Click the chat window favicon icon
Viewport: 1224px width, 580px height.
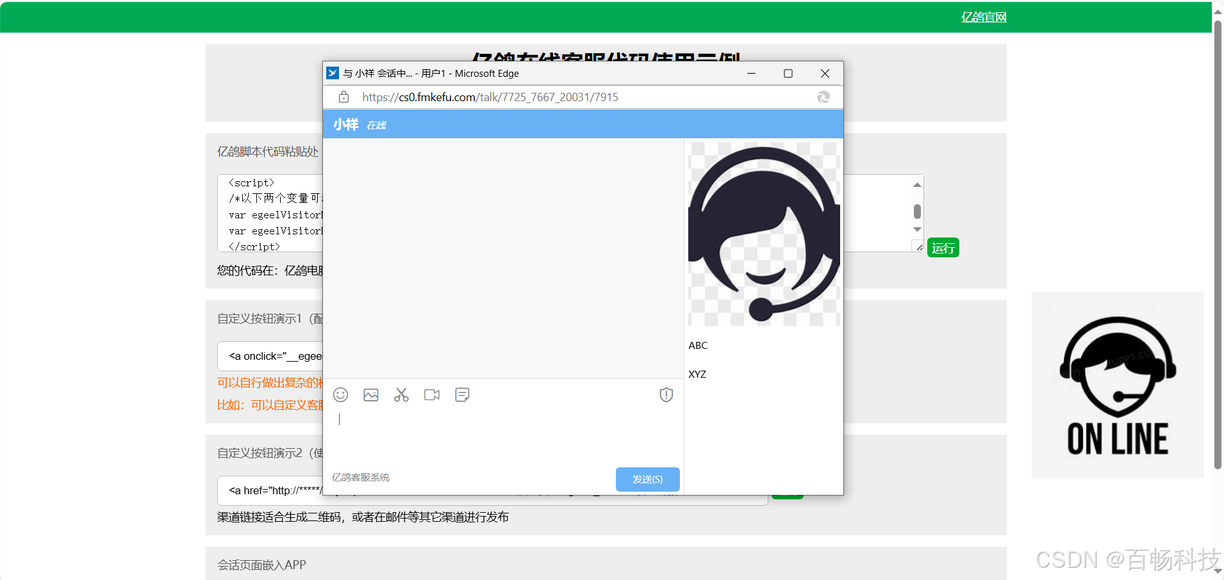(x=333, y=73)
